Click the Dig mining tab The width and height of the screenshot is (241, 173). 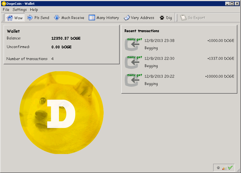[x=166, y=18]
